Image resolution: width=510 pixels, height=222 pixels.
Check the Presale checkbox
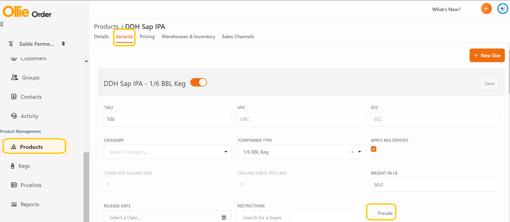coord(374,214)
